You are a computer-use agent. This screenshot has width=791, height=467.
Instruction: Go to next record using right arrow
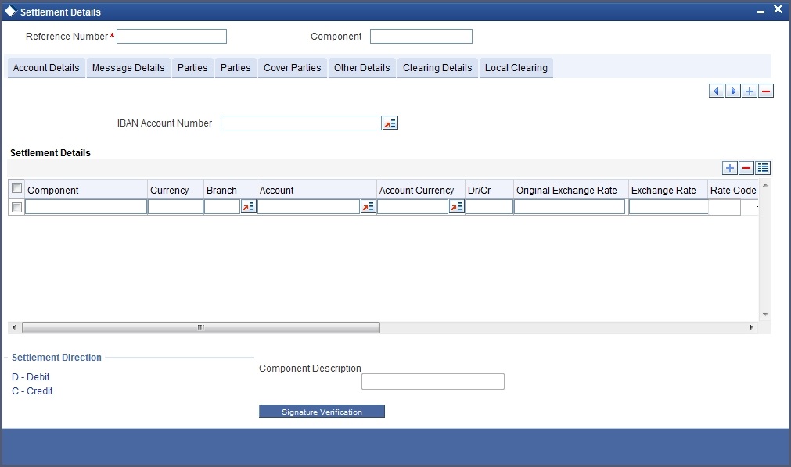coord(732,91)
